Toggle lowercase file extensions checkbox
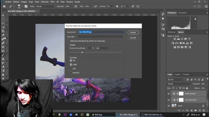209x117 pixels. point(68,41)
